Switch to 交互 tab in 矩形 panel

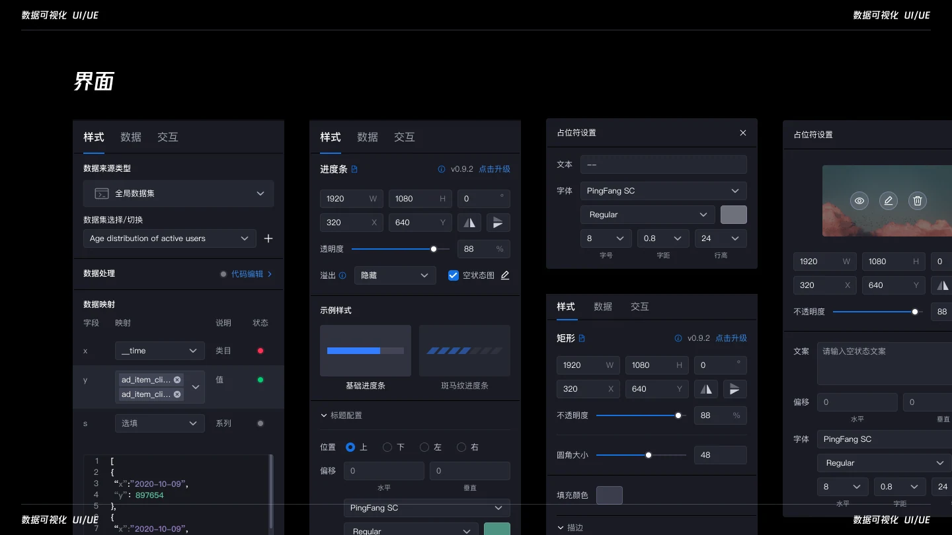pyautogui.click(x=640, y=306)
